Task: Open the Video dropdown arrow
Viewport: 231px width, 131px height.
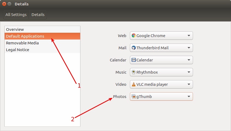Action: tap(189, 84)
